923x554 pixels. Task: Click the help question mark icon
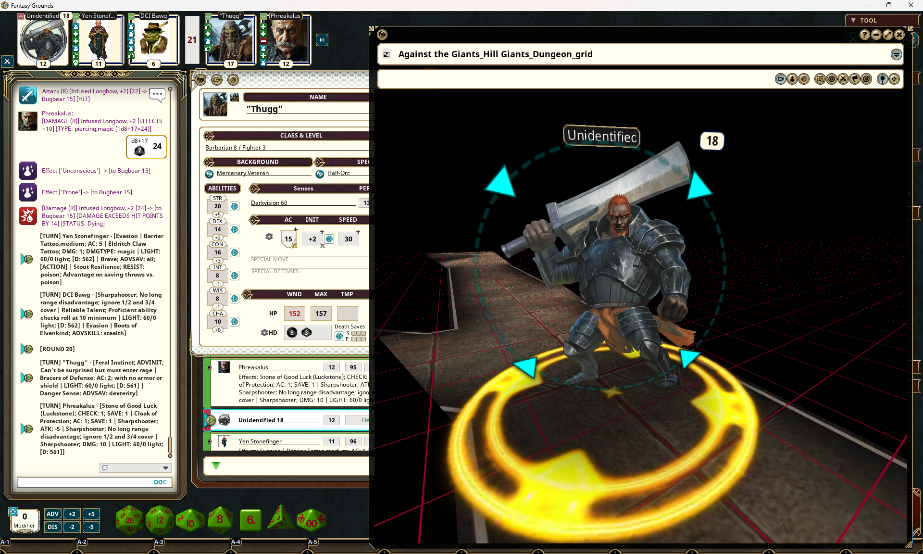[x=864, y=35]
